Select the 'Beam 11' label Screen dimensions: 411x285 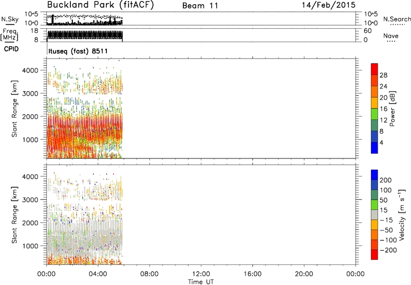[200, 6]
